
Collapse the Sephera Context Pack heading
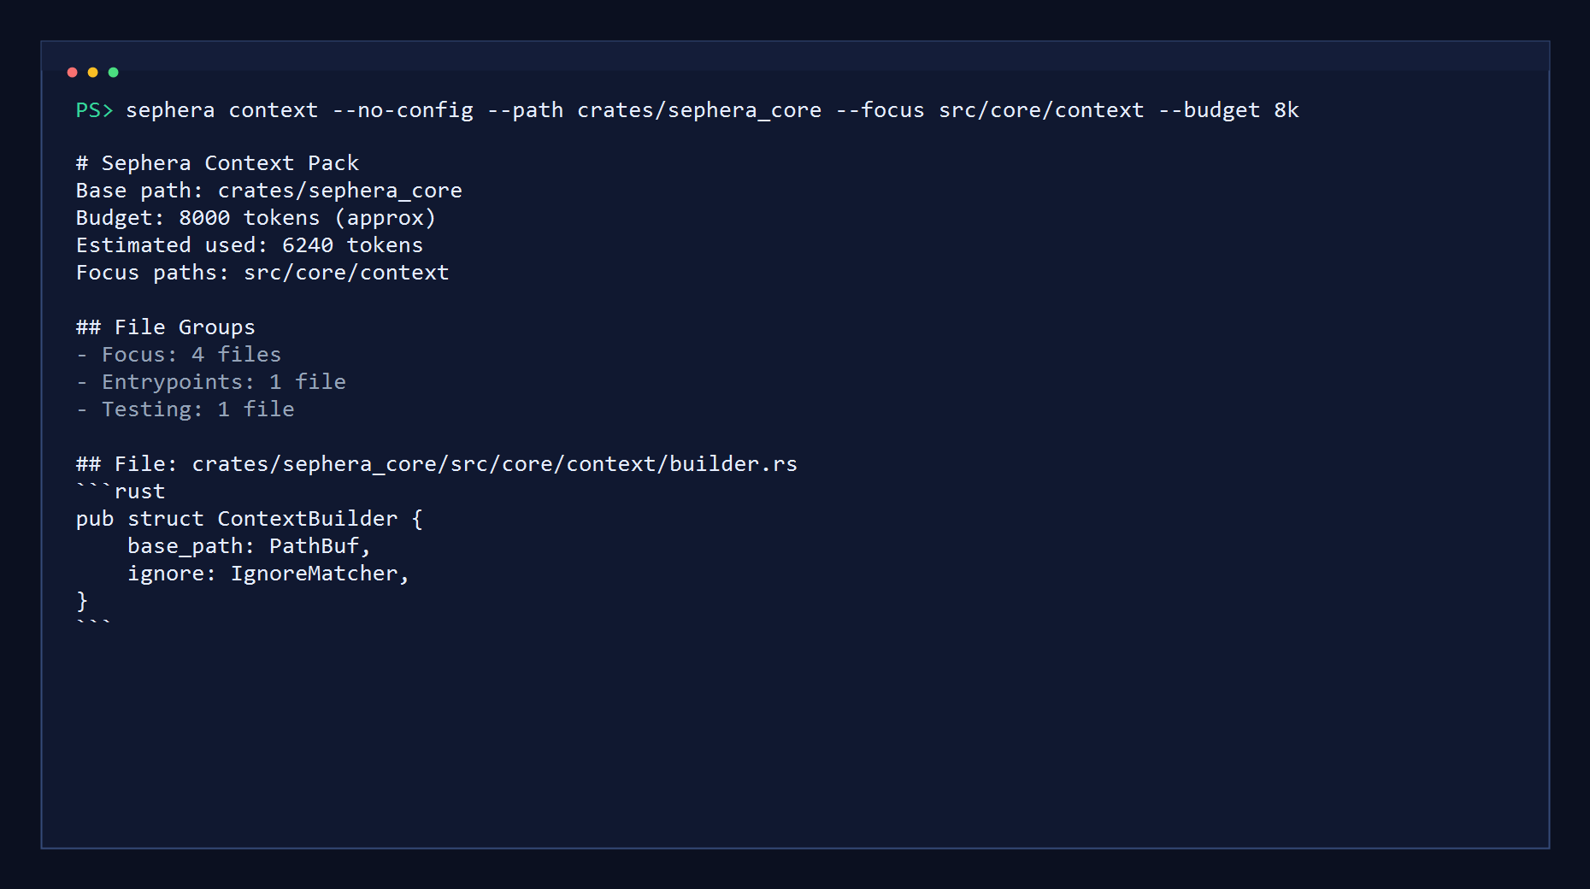click(x=217, y=162)
